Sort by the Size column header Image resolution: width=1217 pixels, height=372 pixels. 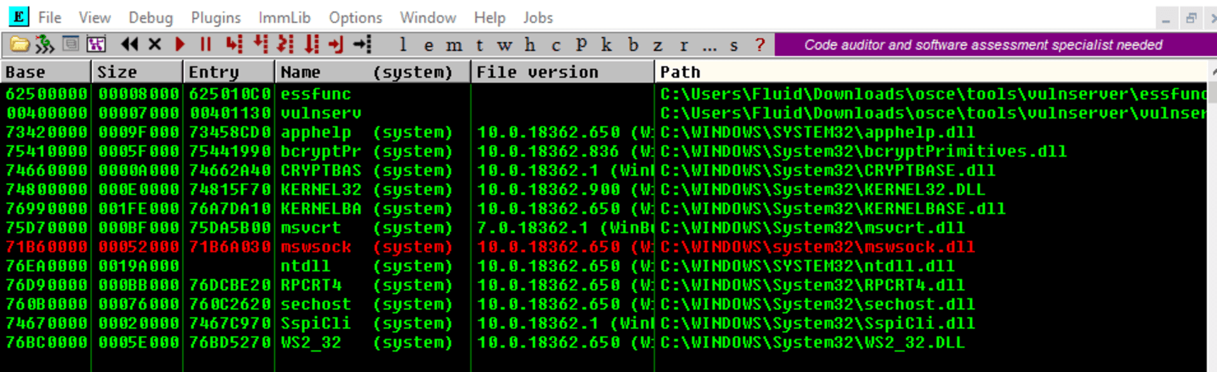(138, 72)
